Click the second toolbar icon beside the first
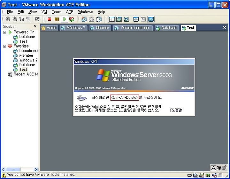This screenshot has height=179, width=230. pyautogui.click(x=15, y=19)
